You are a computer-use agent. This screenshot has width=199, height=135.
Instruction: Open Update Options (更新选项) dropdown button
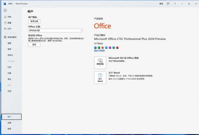pos(100,63)
